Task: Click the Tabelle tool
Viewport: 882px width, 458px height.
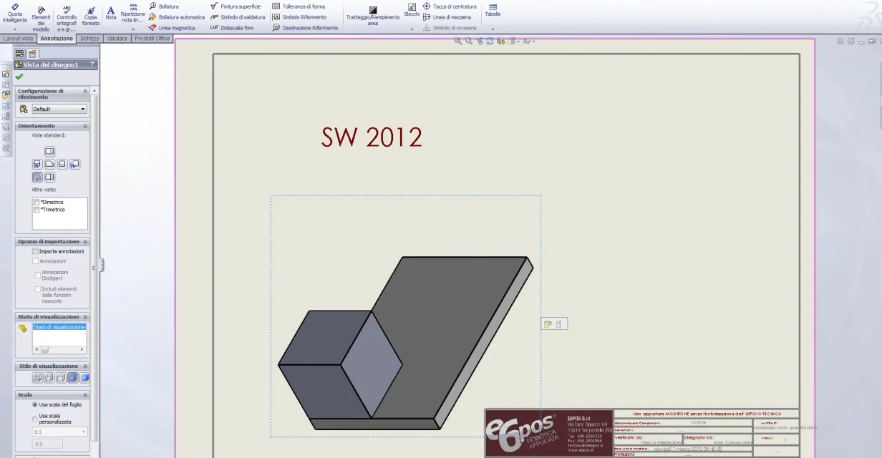Action: pyautogui.click(x=493, y=10)
